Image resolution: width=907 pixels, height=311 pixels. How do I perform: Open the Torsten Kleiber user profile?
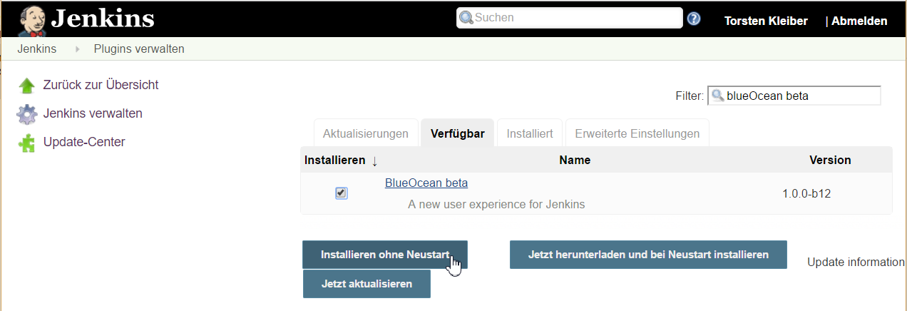click(766, 21)
